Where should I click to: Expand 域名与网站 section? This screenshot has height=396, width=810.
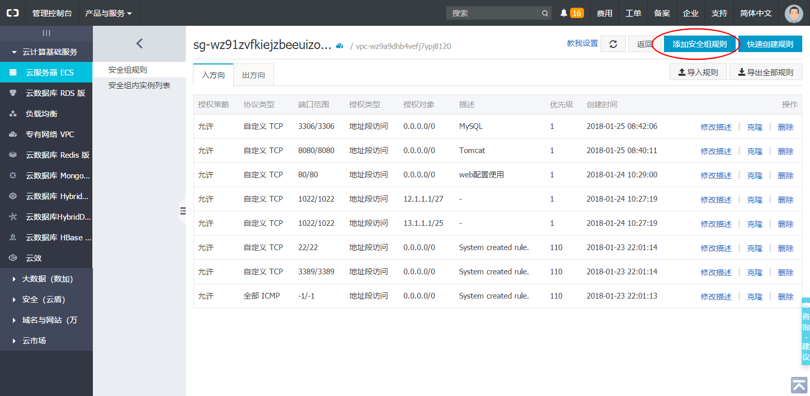[x=46, y=320]
